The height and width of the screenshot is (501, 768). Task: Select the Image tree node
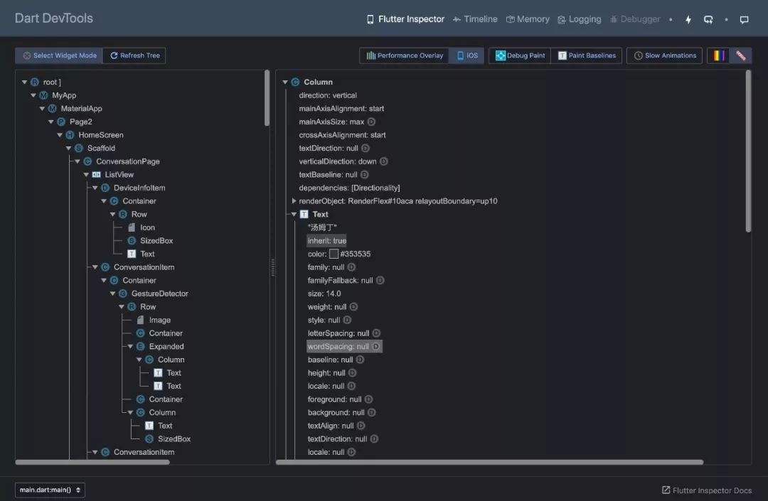click(x=160, y=320)
